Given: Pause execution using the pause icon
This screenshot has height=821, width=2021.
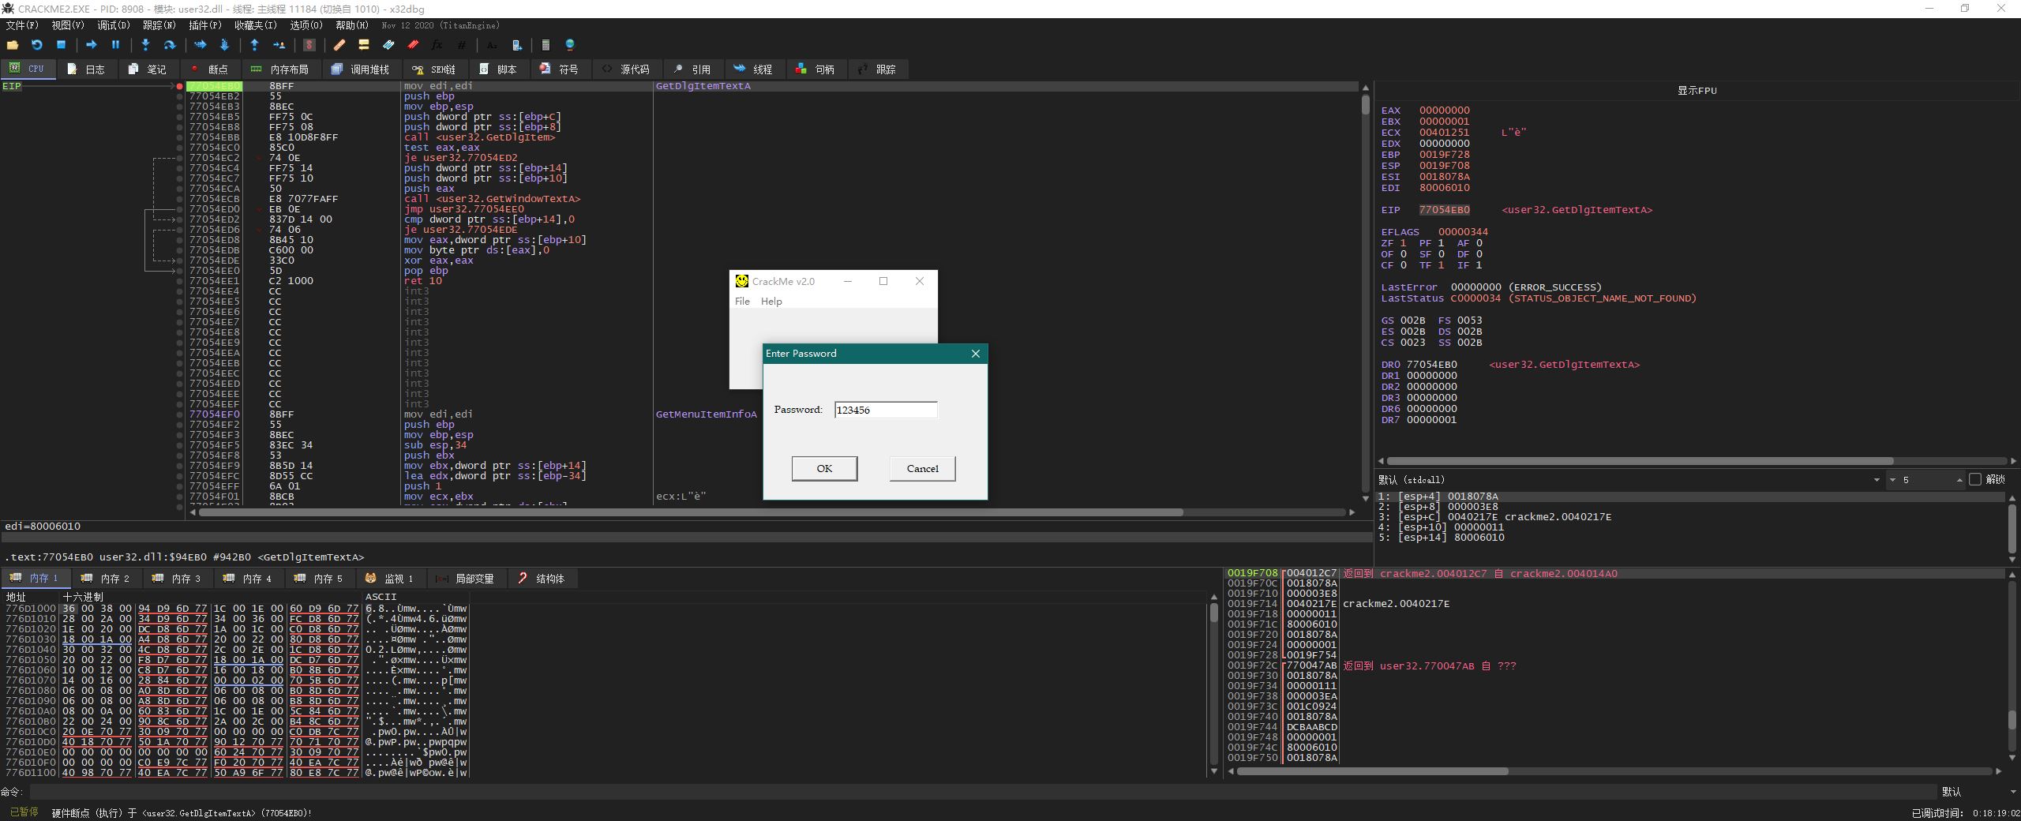Looking at the screenshot, I should [x=115, y=45].
